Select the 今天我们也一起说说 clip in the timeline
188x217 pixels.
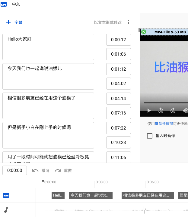(91, 195)
